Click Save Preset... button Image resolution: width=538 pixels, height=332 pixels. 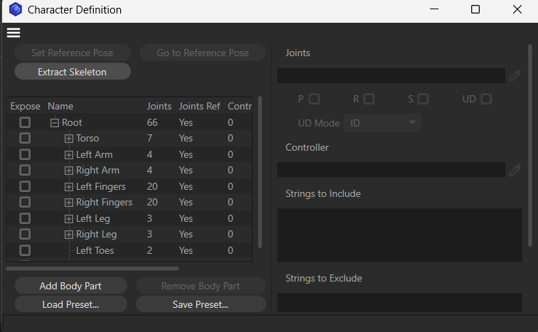pyautogui.click(x=200, y=304)
